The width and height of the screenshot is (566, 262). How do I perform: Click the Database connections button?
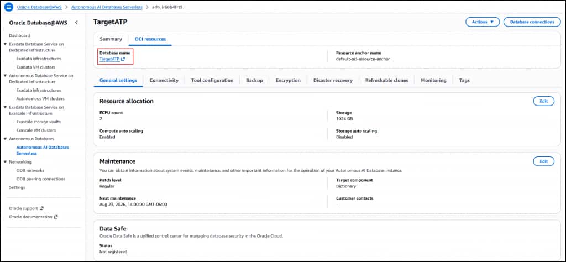pos(532,22)
